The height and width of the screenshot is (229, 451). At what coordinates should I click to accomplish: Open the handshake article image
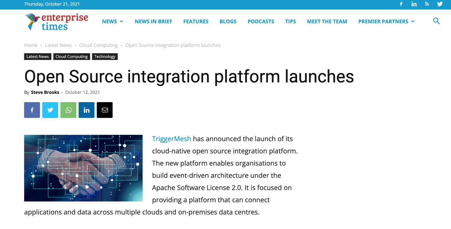(83, 168)
